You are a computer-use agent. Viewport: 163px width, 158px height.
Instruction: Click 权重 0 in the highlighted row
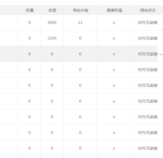coord(29,54)
